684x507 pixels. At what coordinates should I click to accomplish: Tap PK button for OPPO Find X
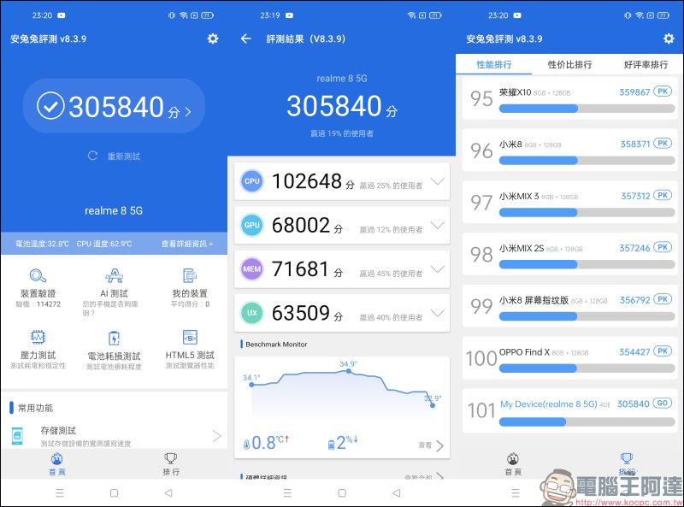(x=663, y=351)
